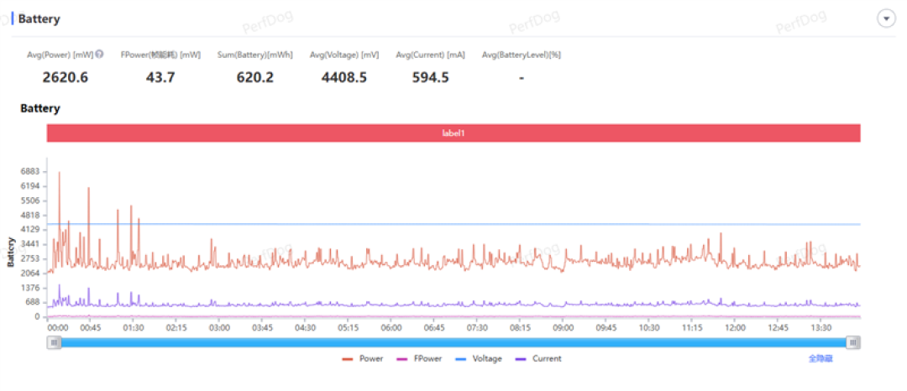Toggle the FPower series in legend

[x=419, y=358]
